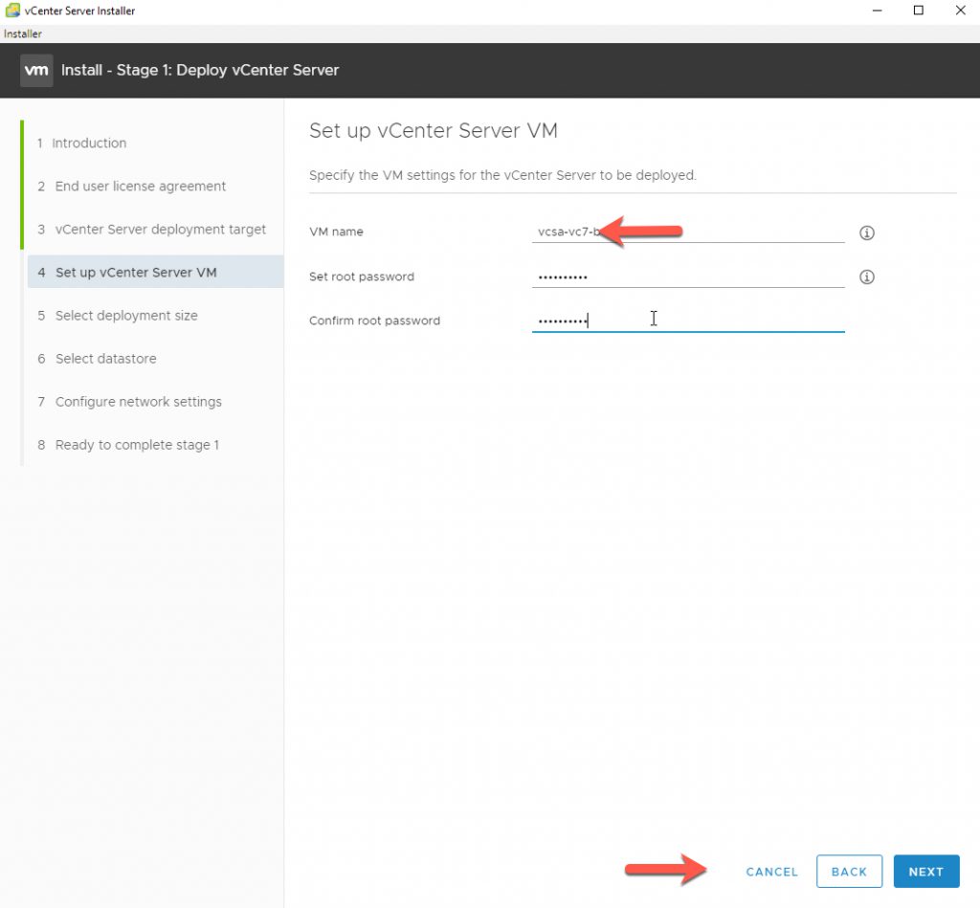Click the root password info icon
The width and height of the screenshot is (980, 908).
point(866,277)
